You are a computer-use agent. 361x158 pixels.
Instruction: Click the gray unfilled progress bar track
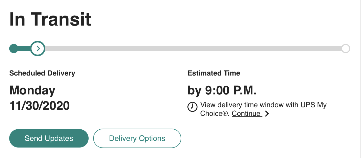[x=192, y=48]
